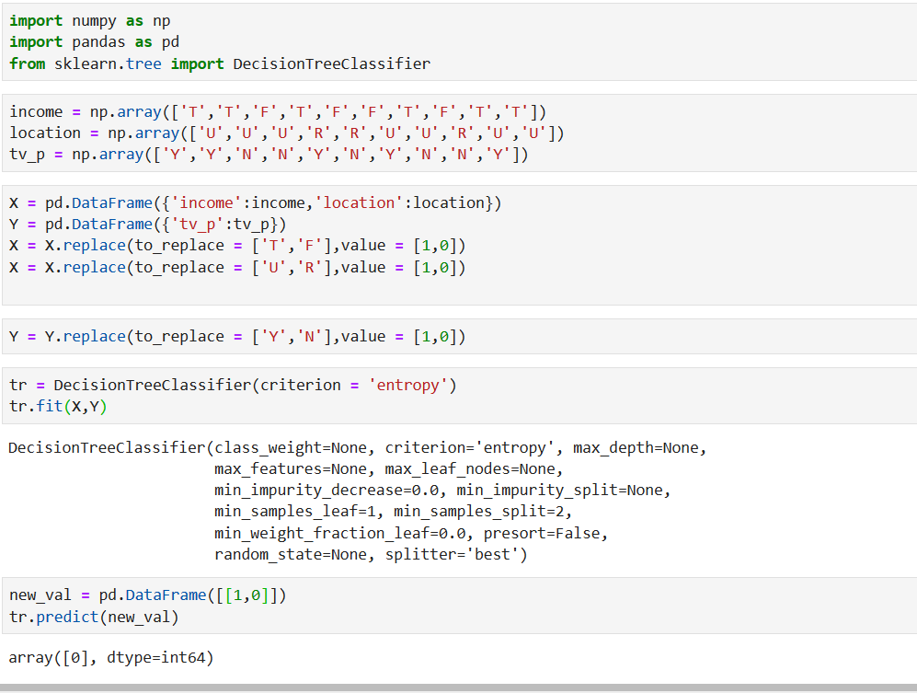Click the income array line
This screenshot has width=917, height=693.
(x=278, y=111)
